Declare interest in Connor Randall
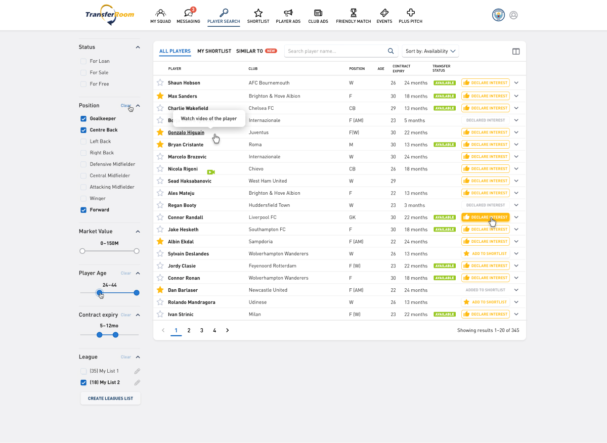 point(485,217)
